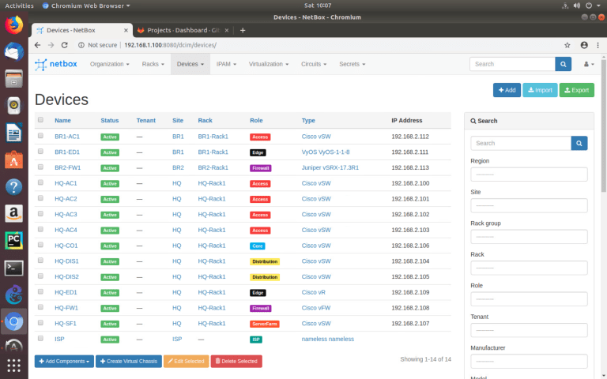Open the Secrets navbar menu
607x379 pixels.
(x=353, y=64)
